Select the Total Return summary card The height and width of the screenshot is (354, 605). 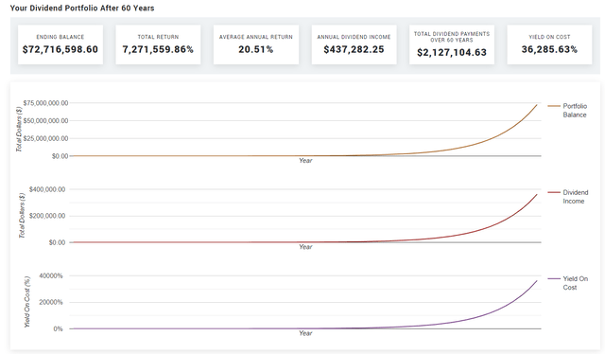[x=158, y=44]
